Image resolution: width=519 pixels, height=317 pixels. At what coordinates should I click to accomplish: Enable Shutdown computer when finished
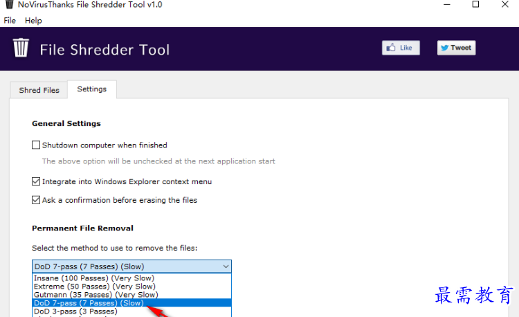coord(36,145)
